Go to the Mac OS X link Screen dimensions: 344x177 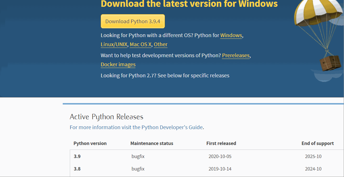pyautogui.click(x=140, y=44)
